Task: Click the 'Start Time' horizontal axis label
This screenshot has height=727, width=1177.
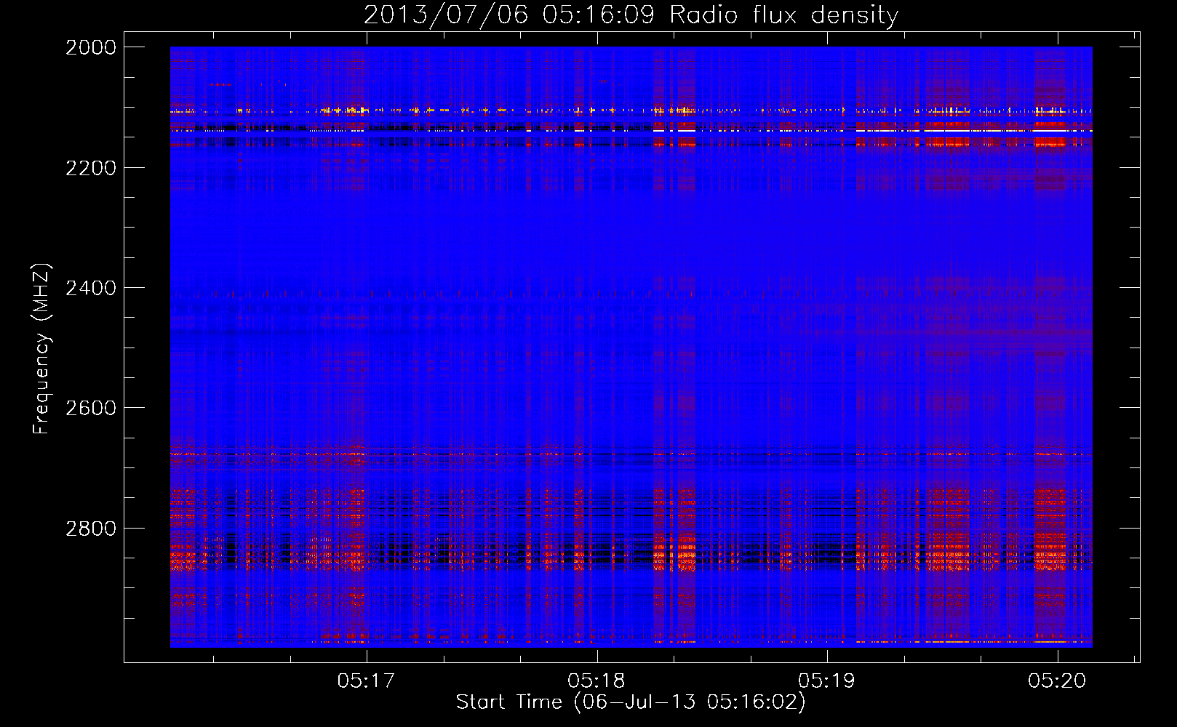Action: (631, 702)
